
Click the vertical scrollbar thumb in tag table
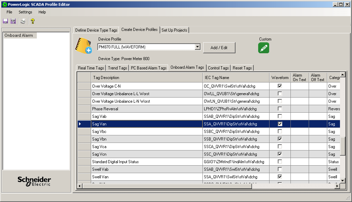coord(343,146)
